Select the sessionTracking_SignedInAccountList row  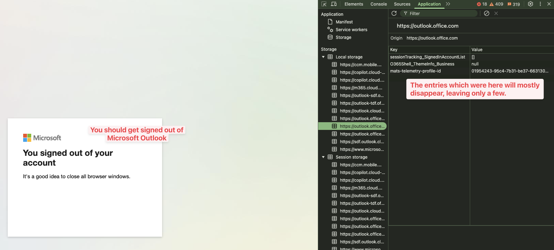tap(427, 57)
